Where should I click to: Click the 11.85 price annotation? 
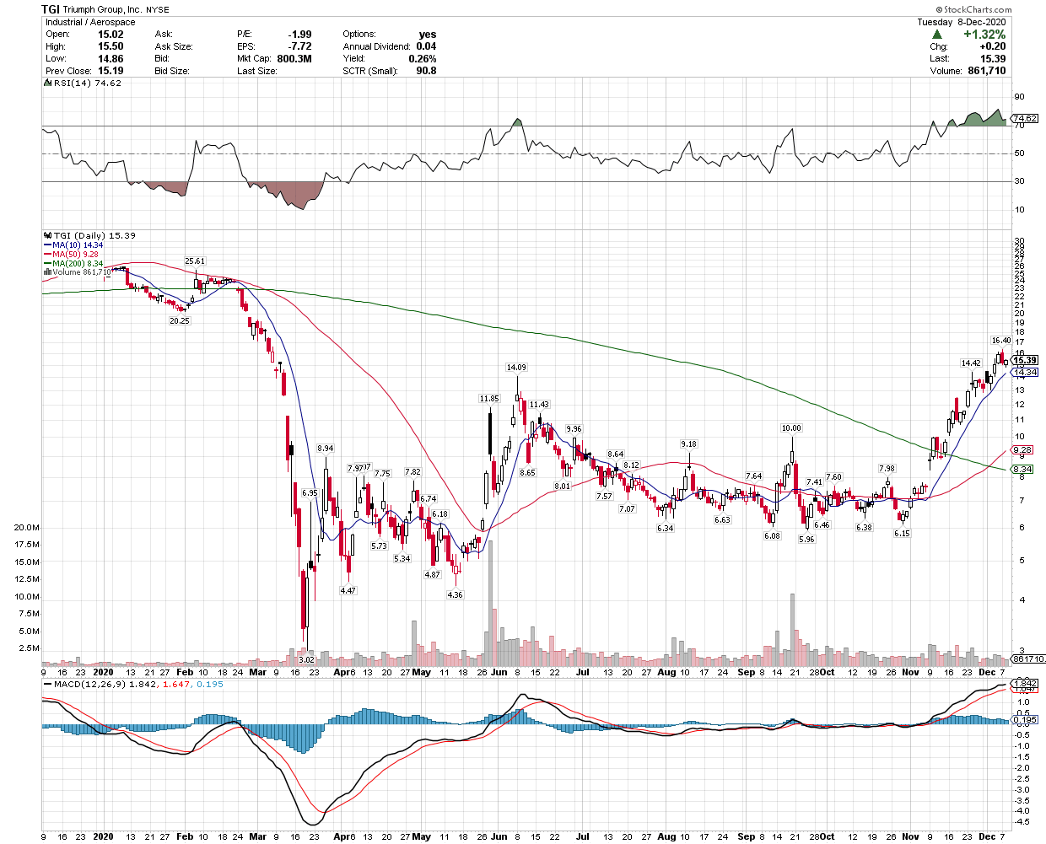pyautogui.click(x=489, y=399)
